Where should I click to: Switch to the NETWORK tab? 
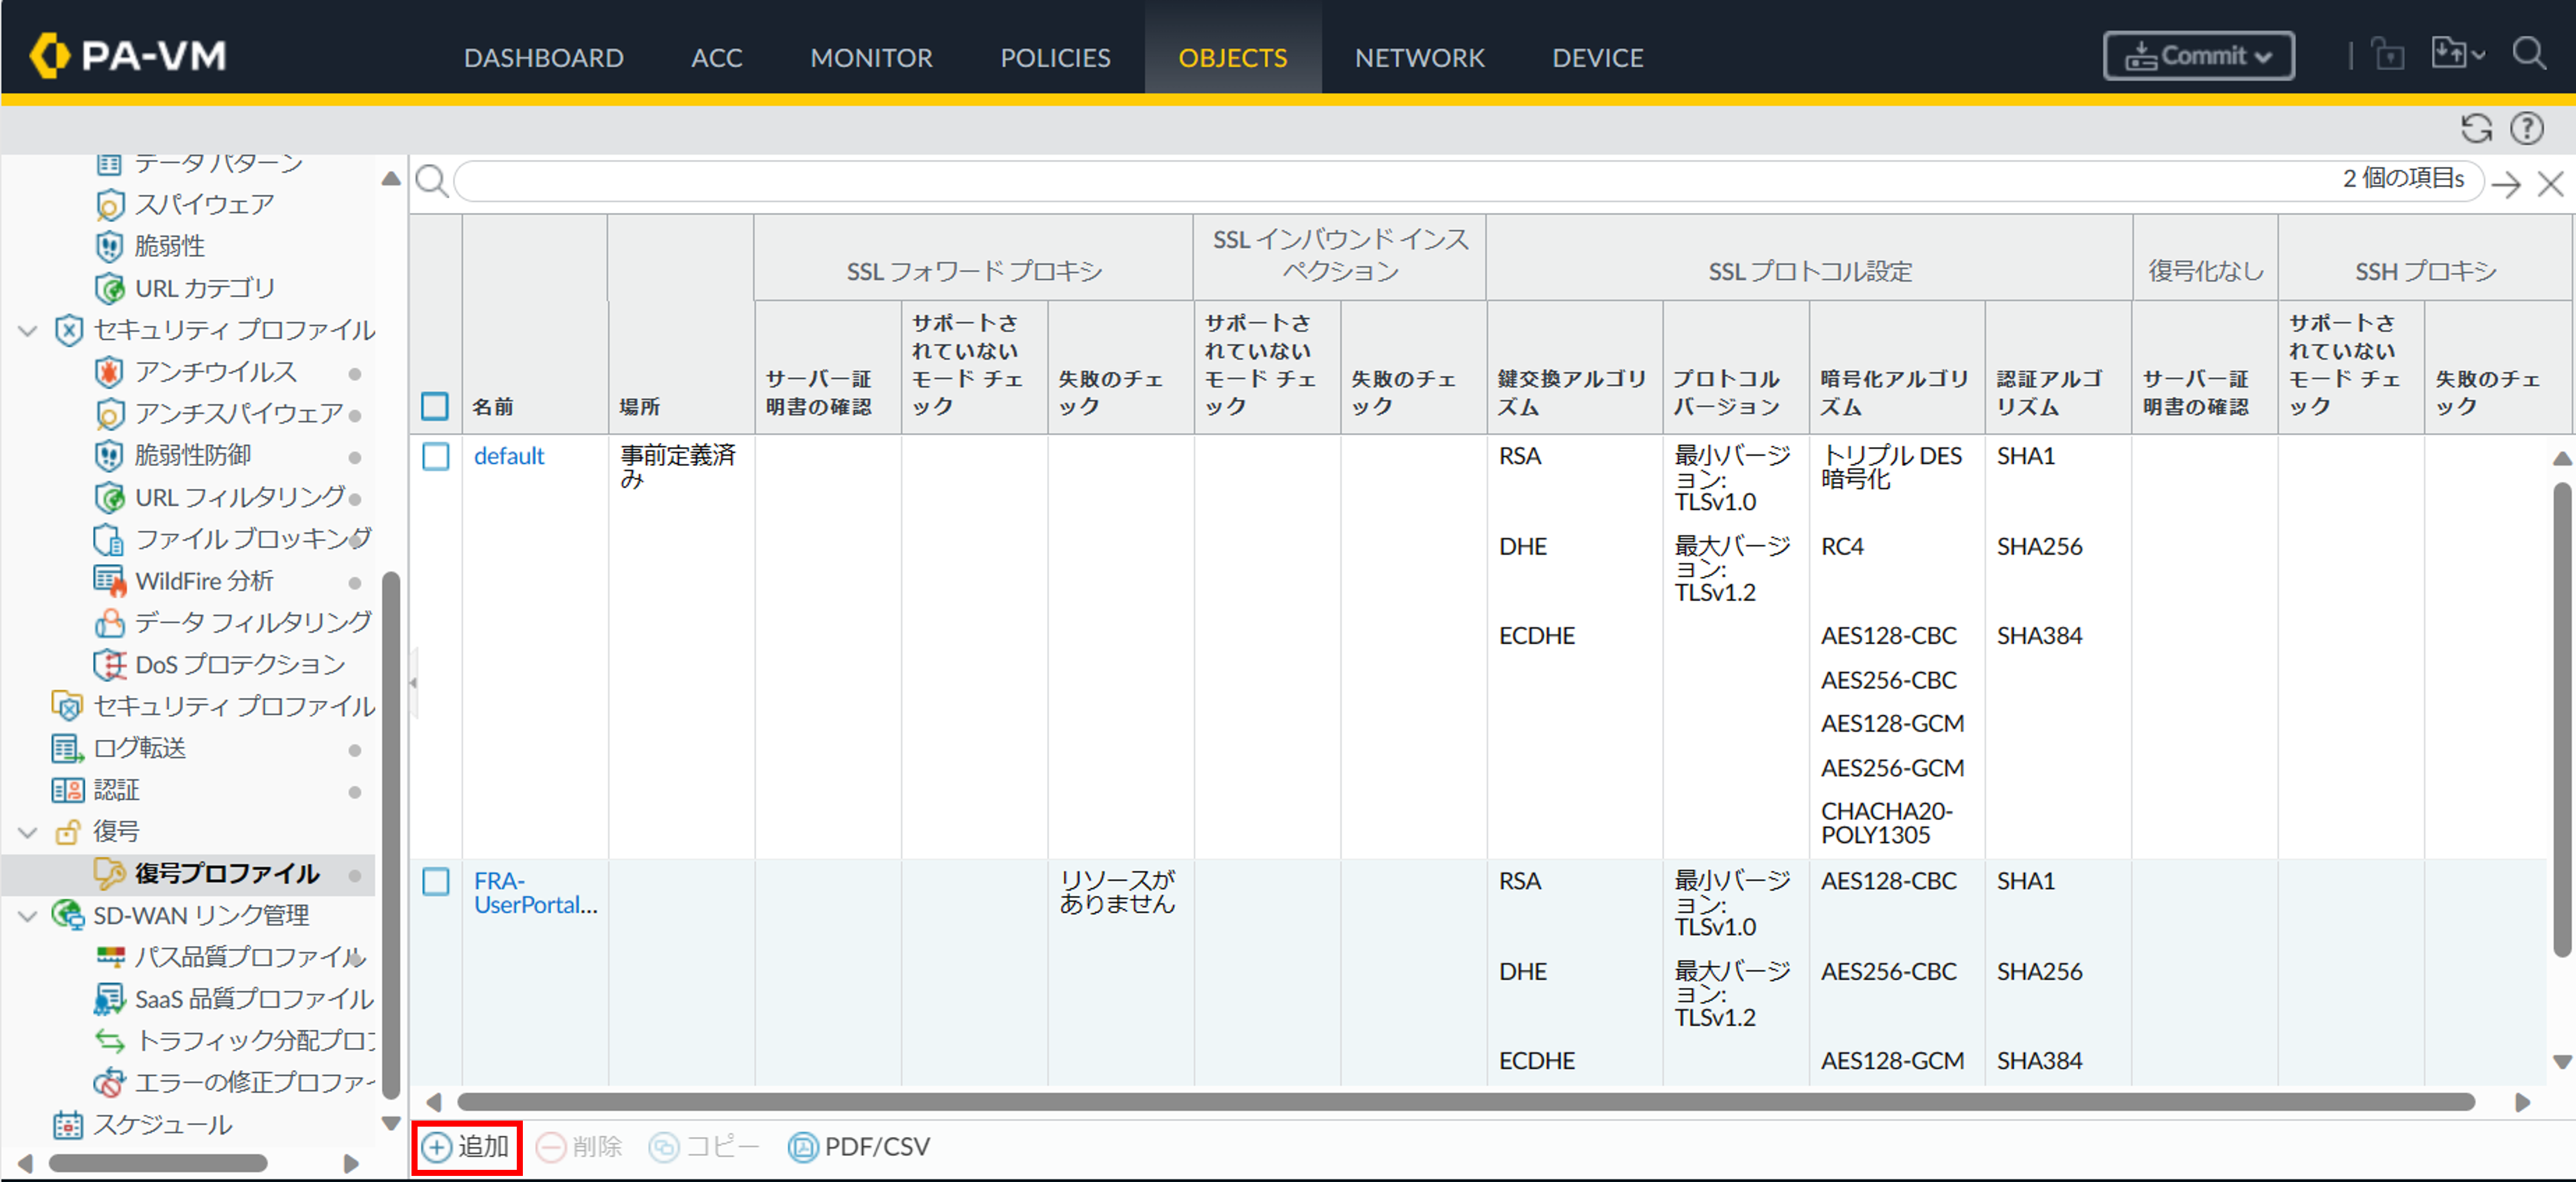(1418, 58)
